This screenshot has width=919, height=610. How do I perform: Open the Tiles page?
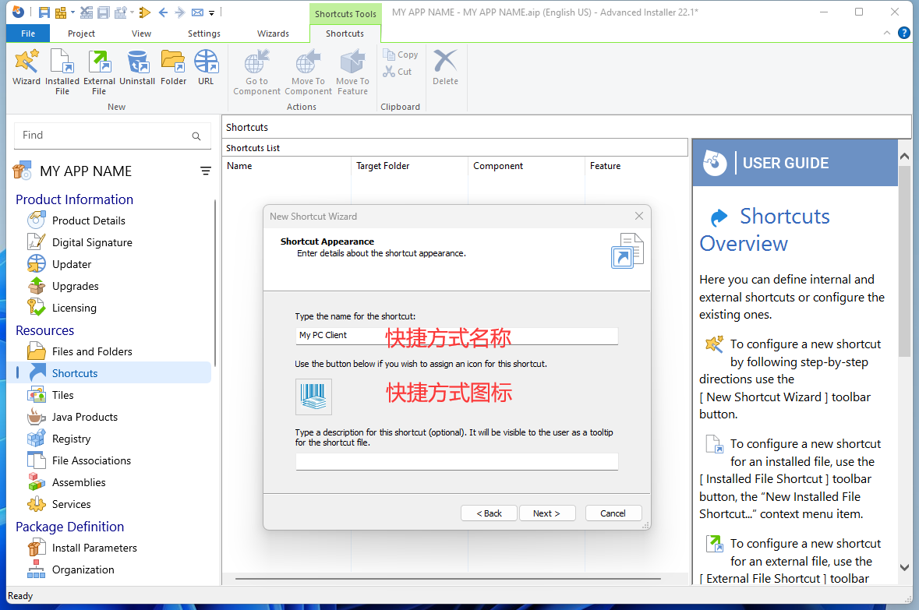point(62,395)
